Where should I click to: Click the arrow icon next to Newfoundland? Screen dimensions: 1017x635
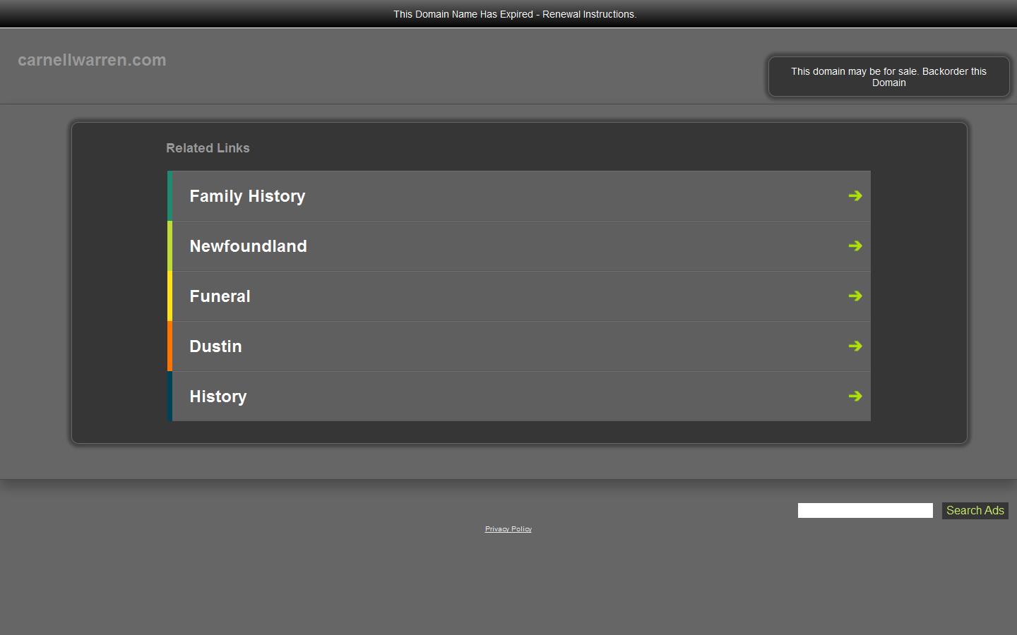[855, 246]
